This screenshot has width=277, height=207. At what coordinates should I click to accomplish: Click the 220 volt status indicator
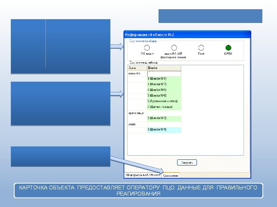pos(147,48)
